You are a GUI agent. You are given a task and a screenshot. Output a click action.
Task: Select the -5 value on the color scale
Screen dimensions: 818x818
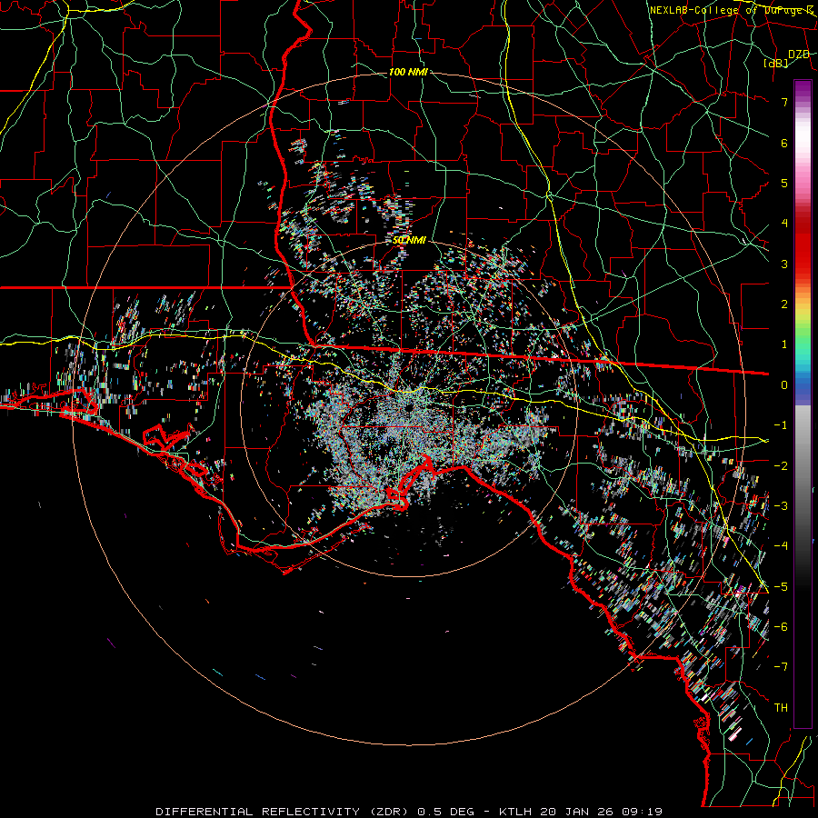click(x=781, y=586)
